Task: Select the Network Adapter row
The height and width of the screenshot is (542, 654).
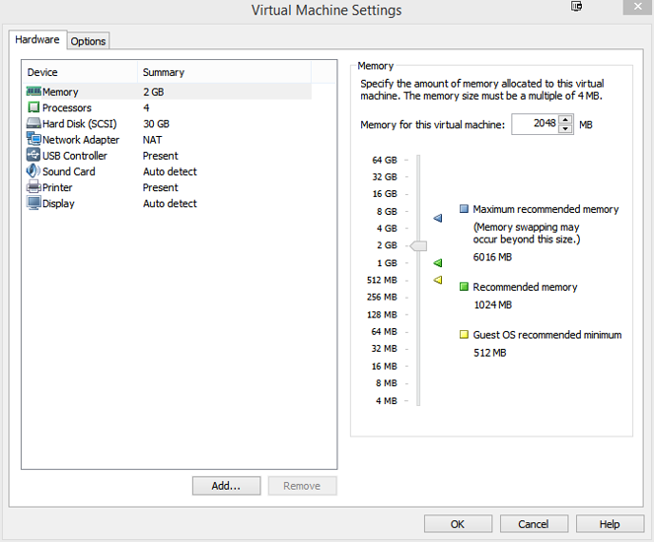Action: 168,140
